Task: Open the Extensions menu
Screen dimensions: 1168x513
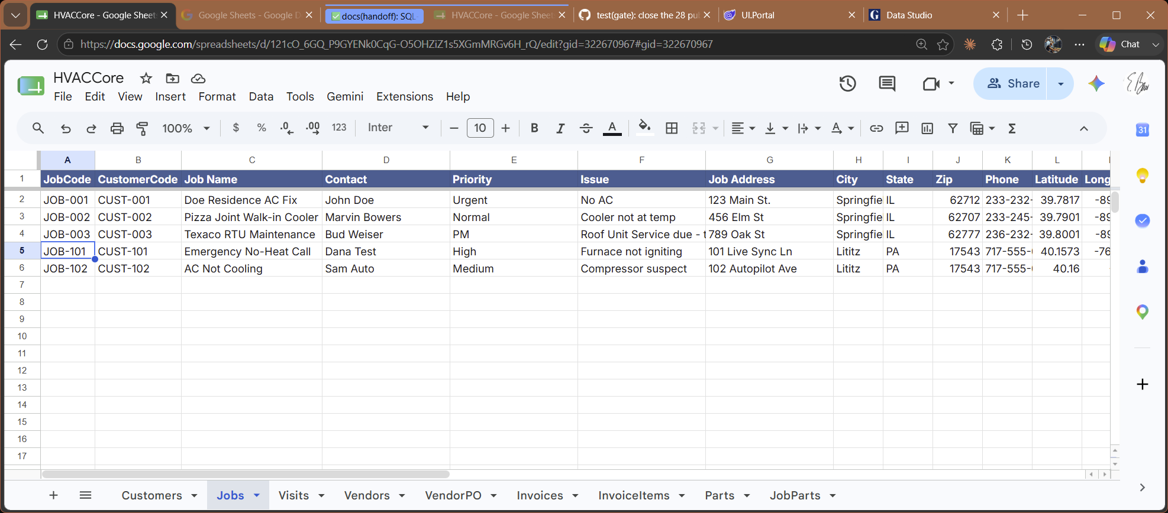Action: [x=405, y=96]
